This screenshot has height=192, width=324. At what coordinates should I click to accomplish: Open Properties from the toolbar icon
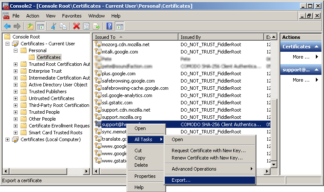(86, 26)
